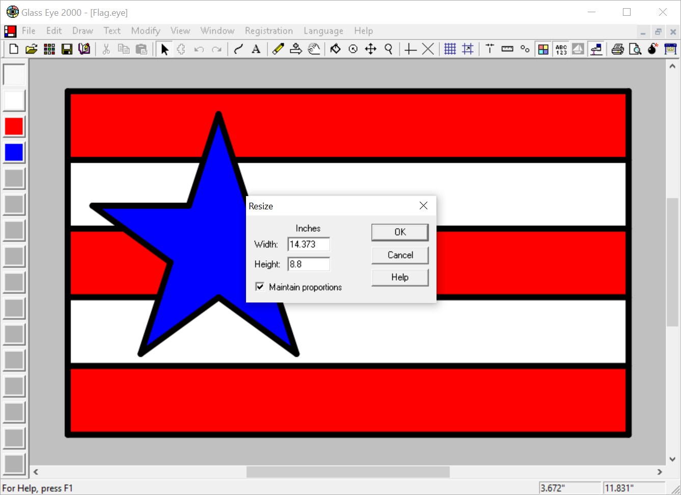Image resolution: width=681 pixels, height=495 pixels.
Task: Click Help button in Resize dialog
Action: (x=400, y=278)
